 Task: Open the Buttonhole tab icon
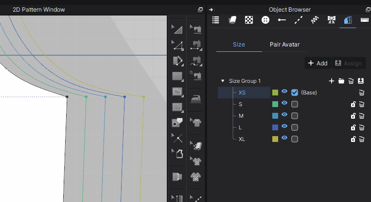[x=282, y=20]
